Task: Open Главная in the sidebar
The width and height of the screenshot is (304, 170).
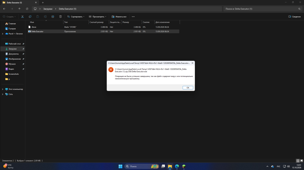Action: 12,24
